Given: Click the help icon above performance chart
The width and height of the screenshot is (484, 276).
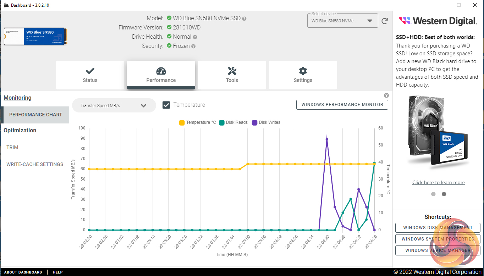Looking at the screenshot, I should 386,95.
